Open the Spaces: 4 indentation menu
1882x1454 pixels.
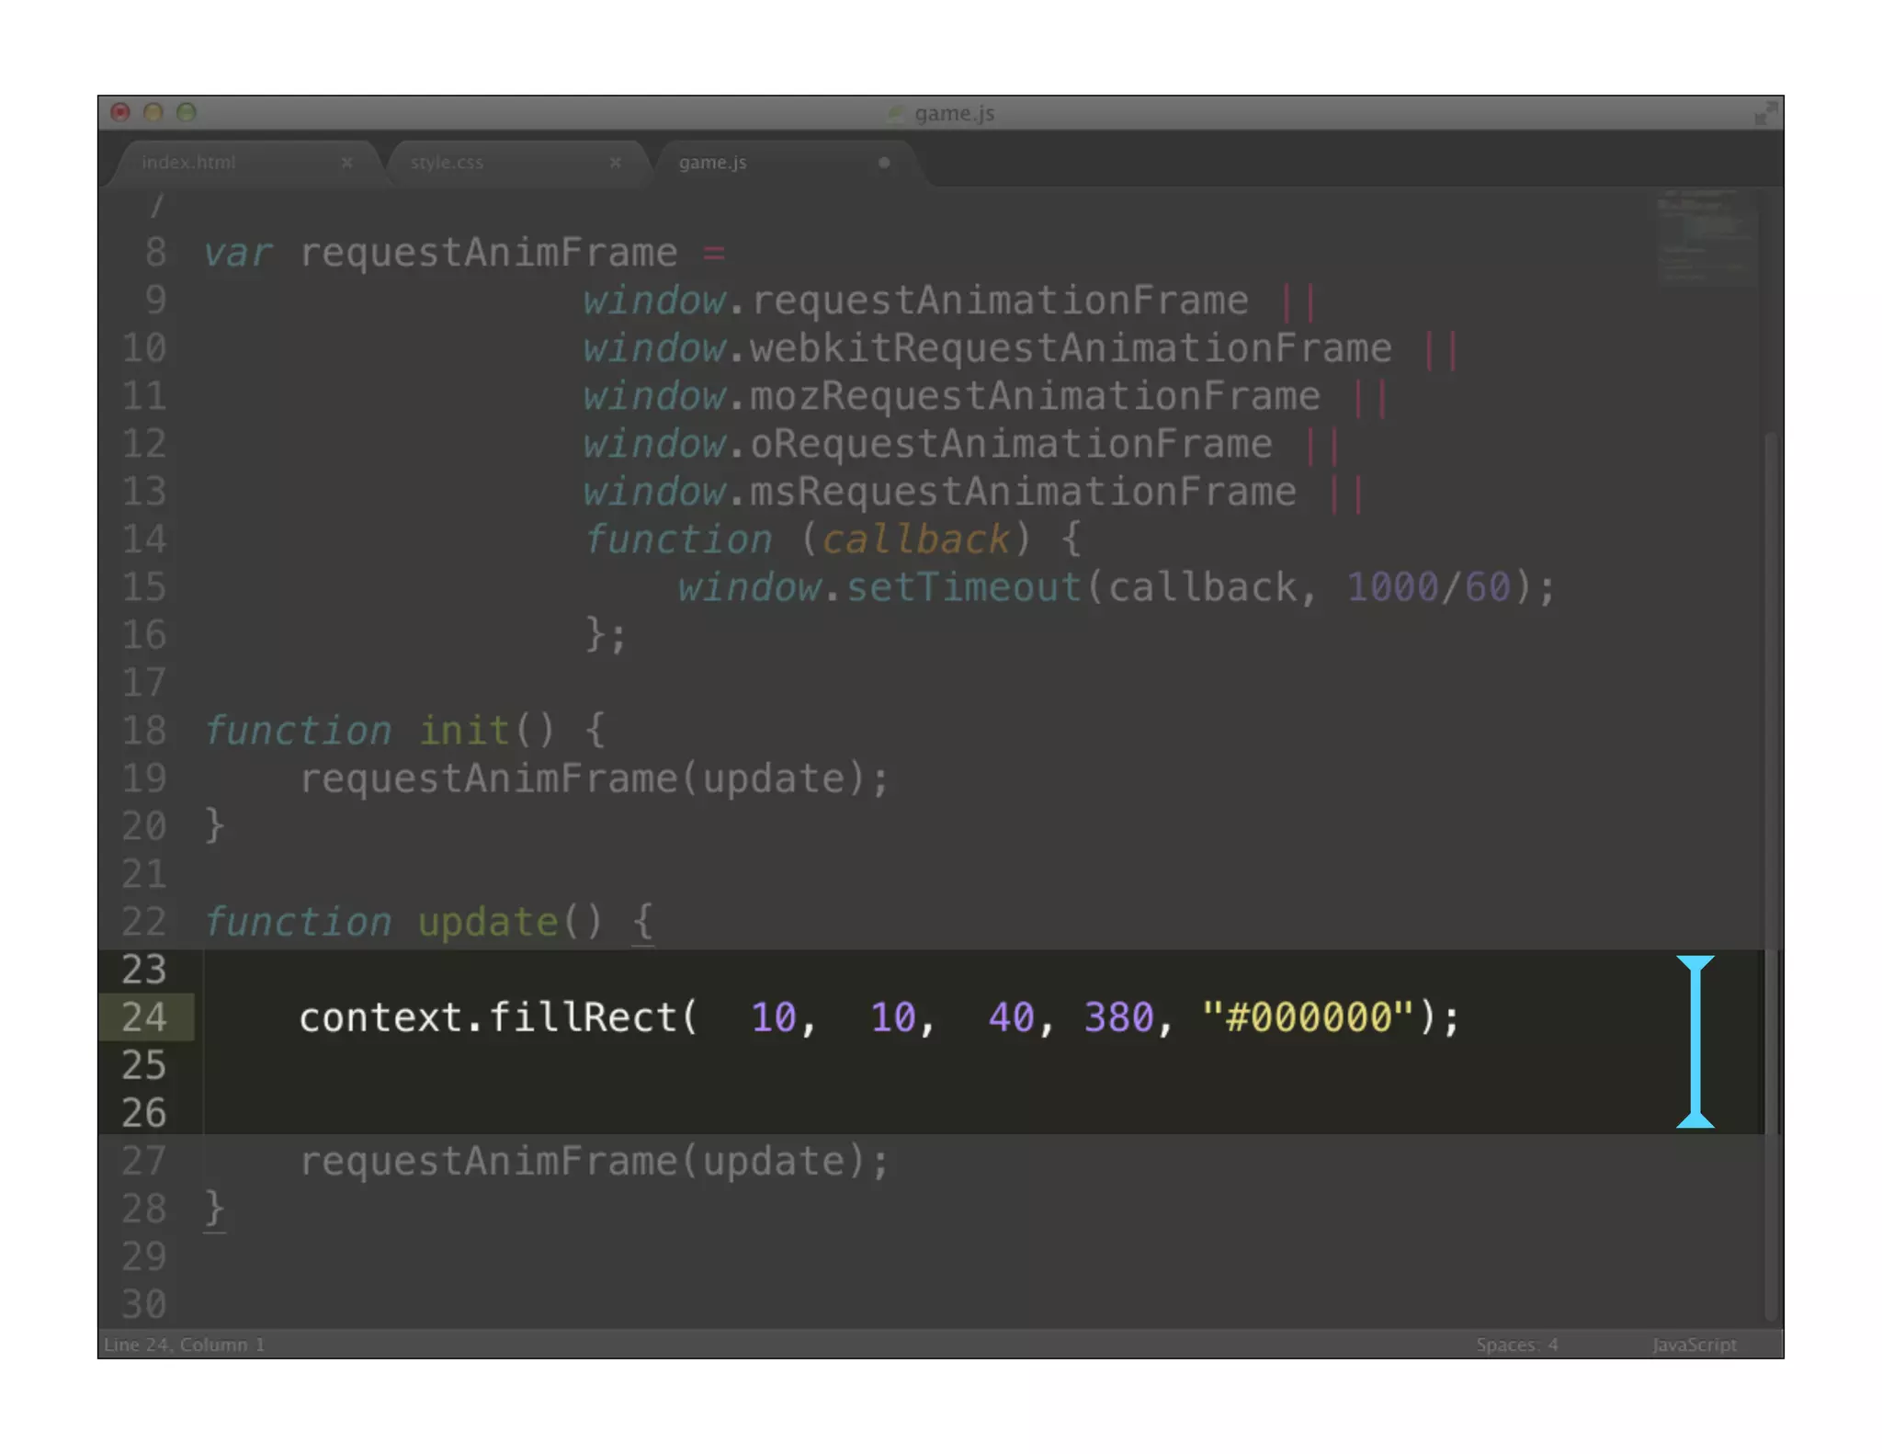coord(1516,1345)
